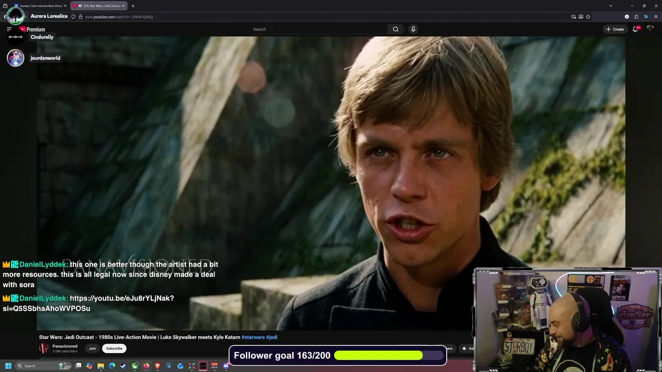Image resolution: width=662 pixels, height=372 pixels.
Task: Click the Panavisioned channel avatar
Action: coord(44,348)
